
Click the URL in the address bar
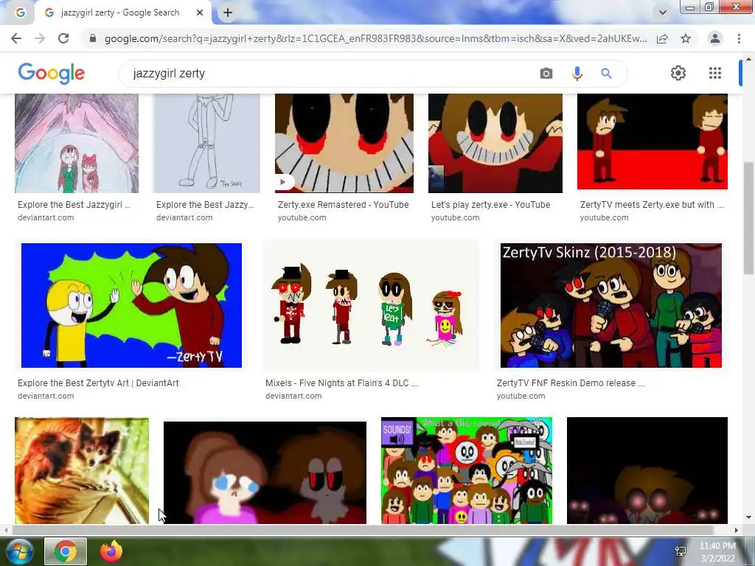375,38
